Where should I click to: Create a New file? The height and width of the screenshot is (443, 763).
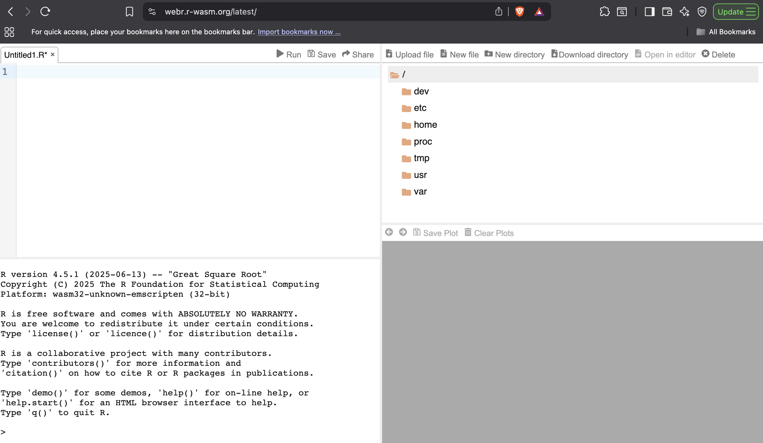coord(459,55)
